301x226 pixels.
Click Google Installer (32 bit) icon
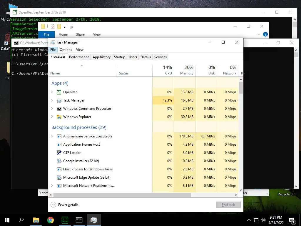pyautogui.click(x=59, y=161)
